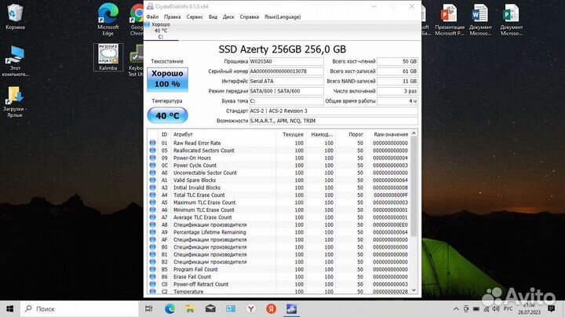This screenshot has width=565, height=317.
Task: Open the Windows Start menu
Action: pyautogui.click(x=9, y=308)
